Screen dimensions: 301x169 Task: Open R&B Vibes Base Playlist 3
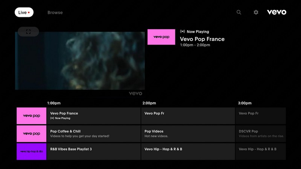point(93,151)
